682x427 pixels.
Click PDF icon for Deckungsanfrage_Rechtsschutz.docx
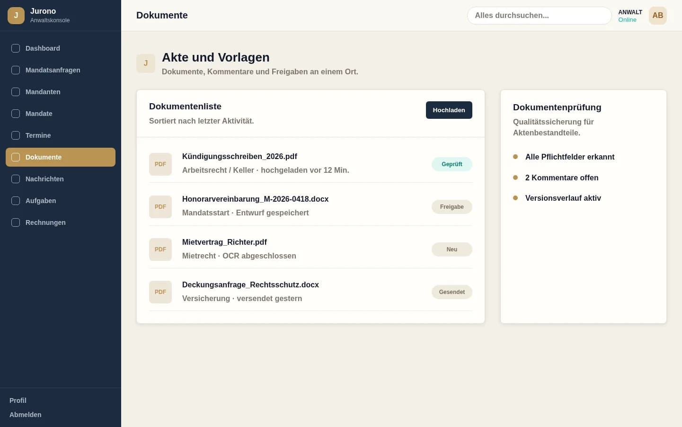tap(160, 292)
